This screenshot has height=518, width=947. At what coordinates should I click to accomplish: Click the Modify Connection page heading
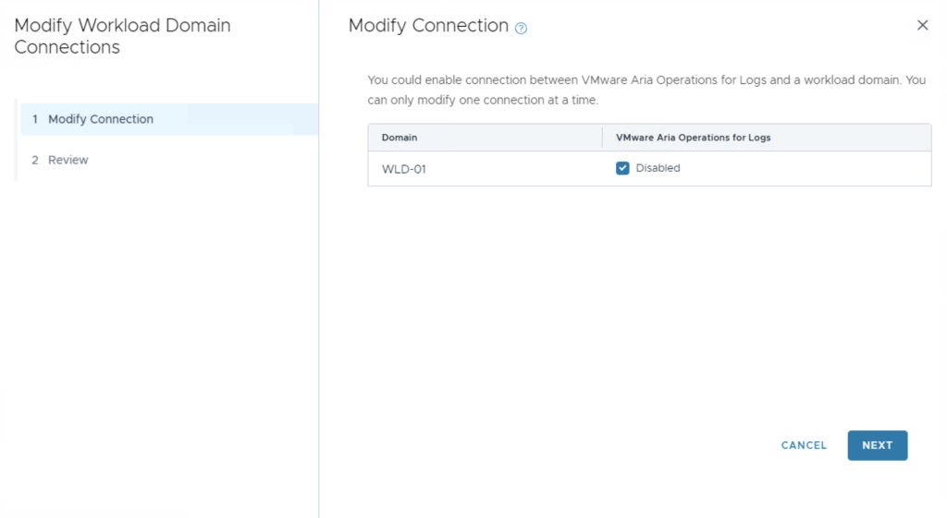(x=428, y=26)
